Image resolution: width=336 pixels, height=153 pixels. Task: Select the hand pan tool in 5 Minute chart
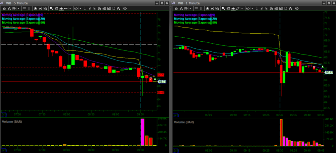click(56, 8)
